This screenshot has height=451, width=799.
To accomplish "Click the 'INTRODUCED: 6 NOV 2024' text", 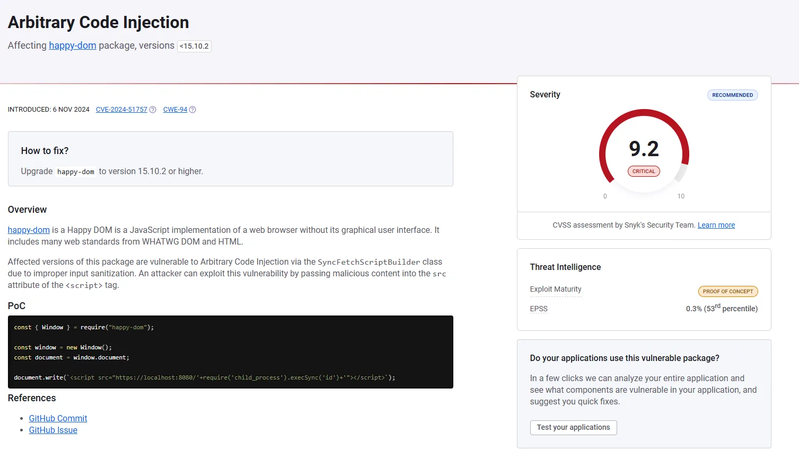I will pos(49,110).
